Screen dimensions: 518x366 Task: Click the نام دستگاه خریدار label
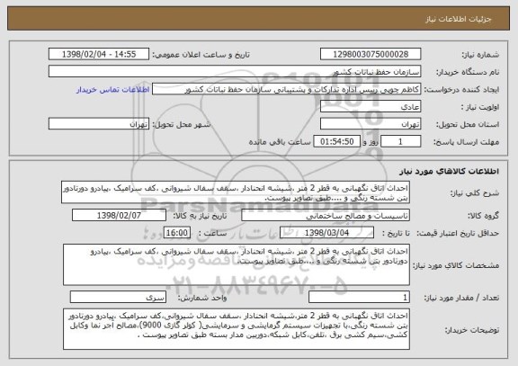pyautogui.click(x=468, y=72)
